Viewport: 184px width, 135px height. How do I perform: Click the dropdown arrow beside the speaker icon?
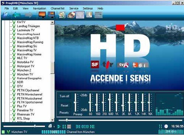click(54, 127)
